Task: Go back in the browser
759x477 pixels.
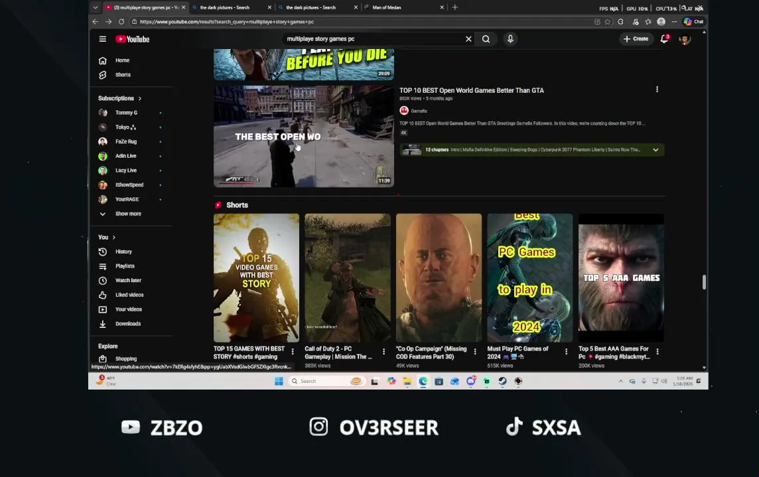Action: [x=96, y=22]
